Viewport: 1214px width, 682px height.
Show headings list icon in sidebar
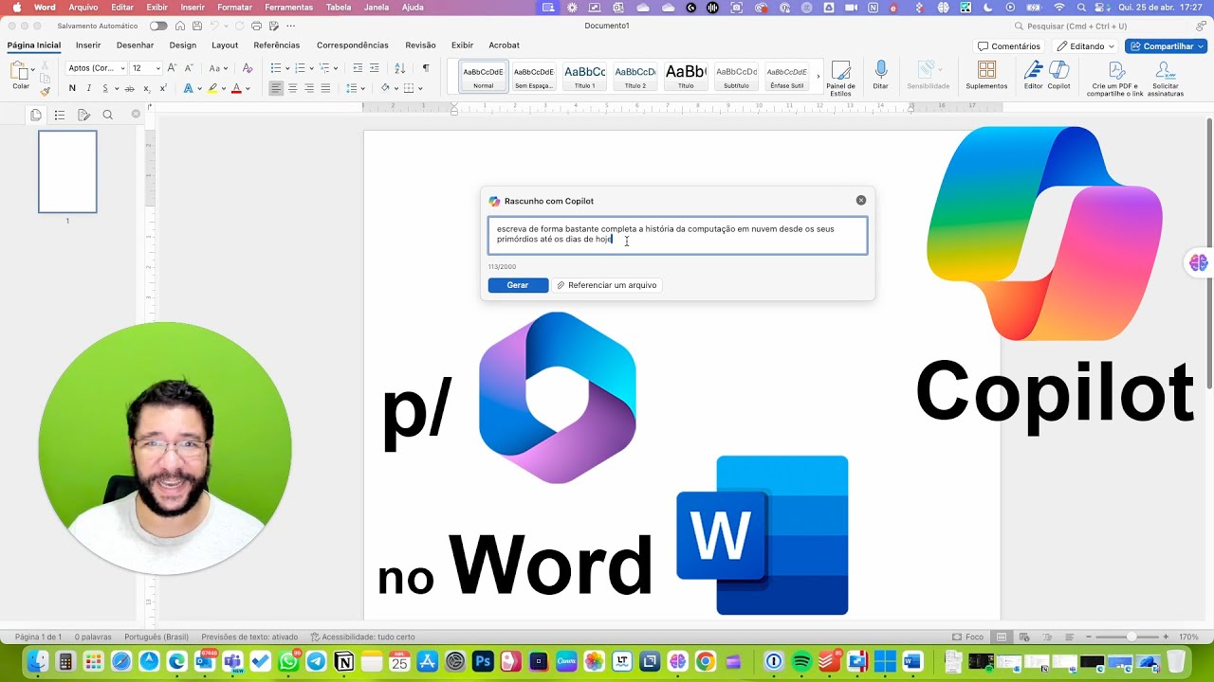pos(59,115)
